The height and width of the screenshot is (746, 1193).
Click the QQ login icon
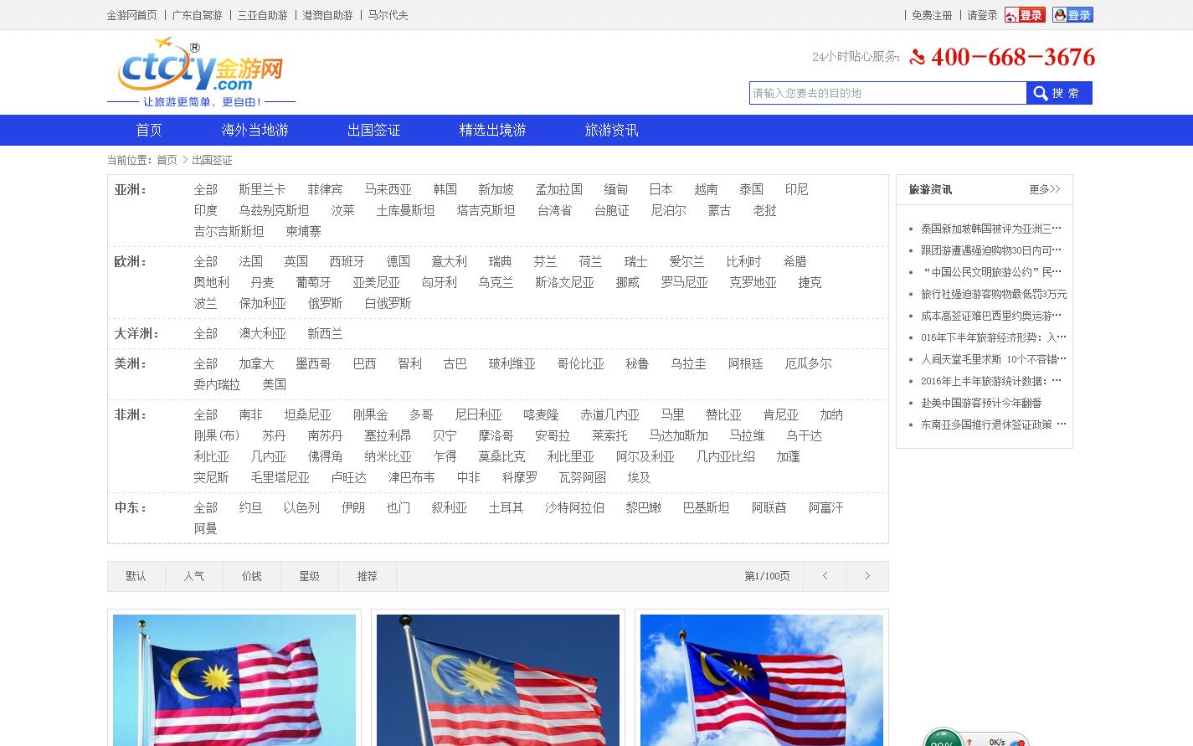(x=1072, y=14)
